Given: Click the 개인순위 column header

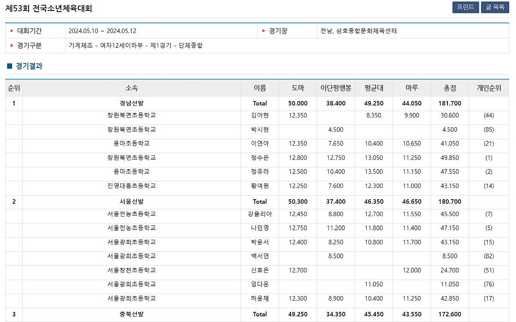Looking at the screenshot, I should click(489, 87).
